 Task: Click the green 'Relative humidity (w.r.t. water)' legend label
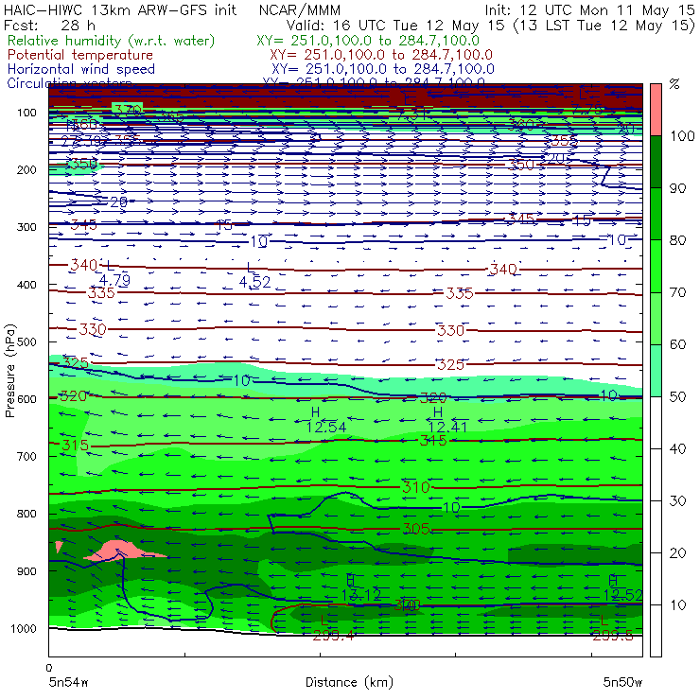[x=112, y=41]
